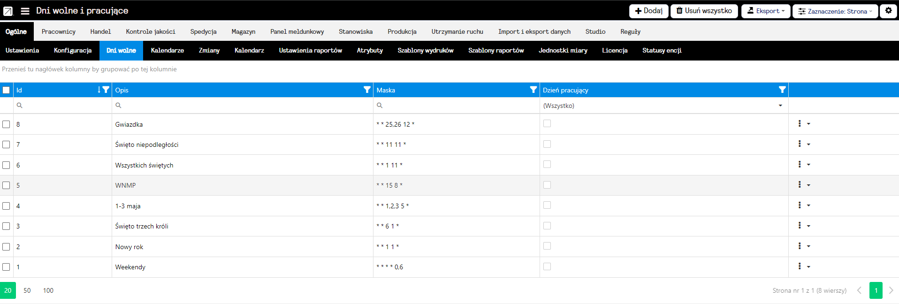Expand the (Wszystko) filter dropdown
Viewport: 899px width, 304px height.
point(780,106)
